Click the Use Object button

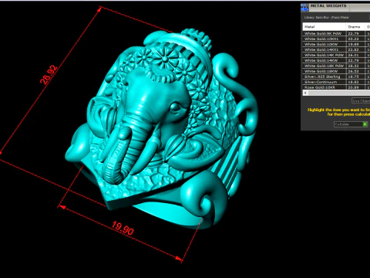click(x=361, y=100)
